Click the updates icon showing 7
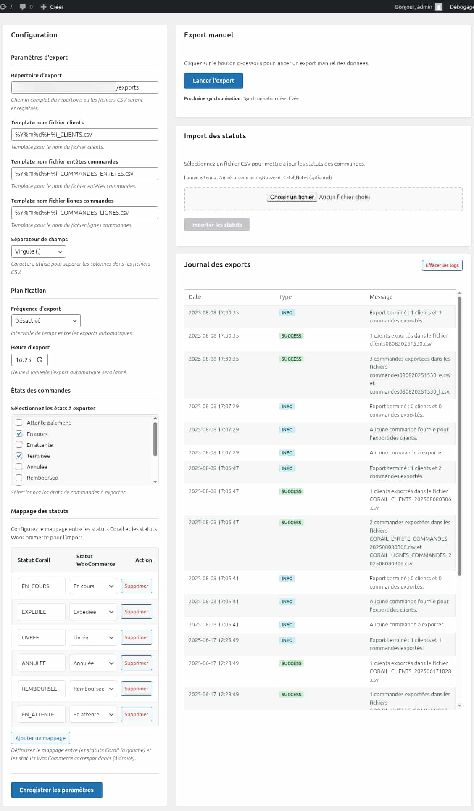 click(x=6, y=7)
